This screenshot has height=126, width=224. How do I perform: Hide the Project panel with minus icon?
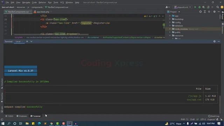pos(219,12)
